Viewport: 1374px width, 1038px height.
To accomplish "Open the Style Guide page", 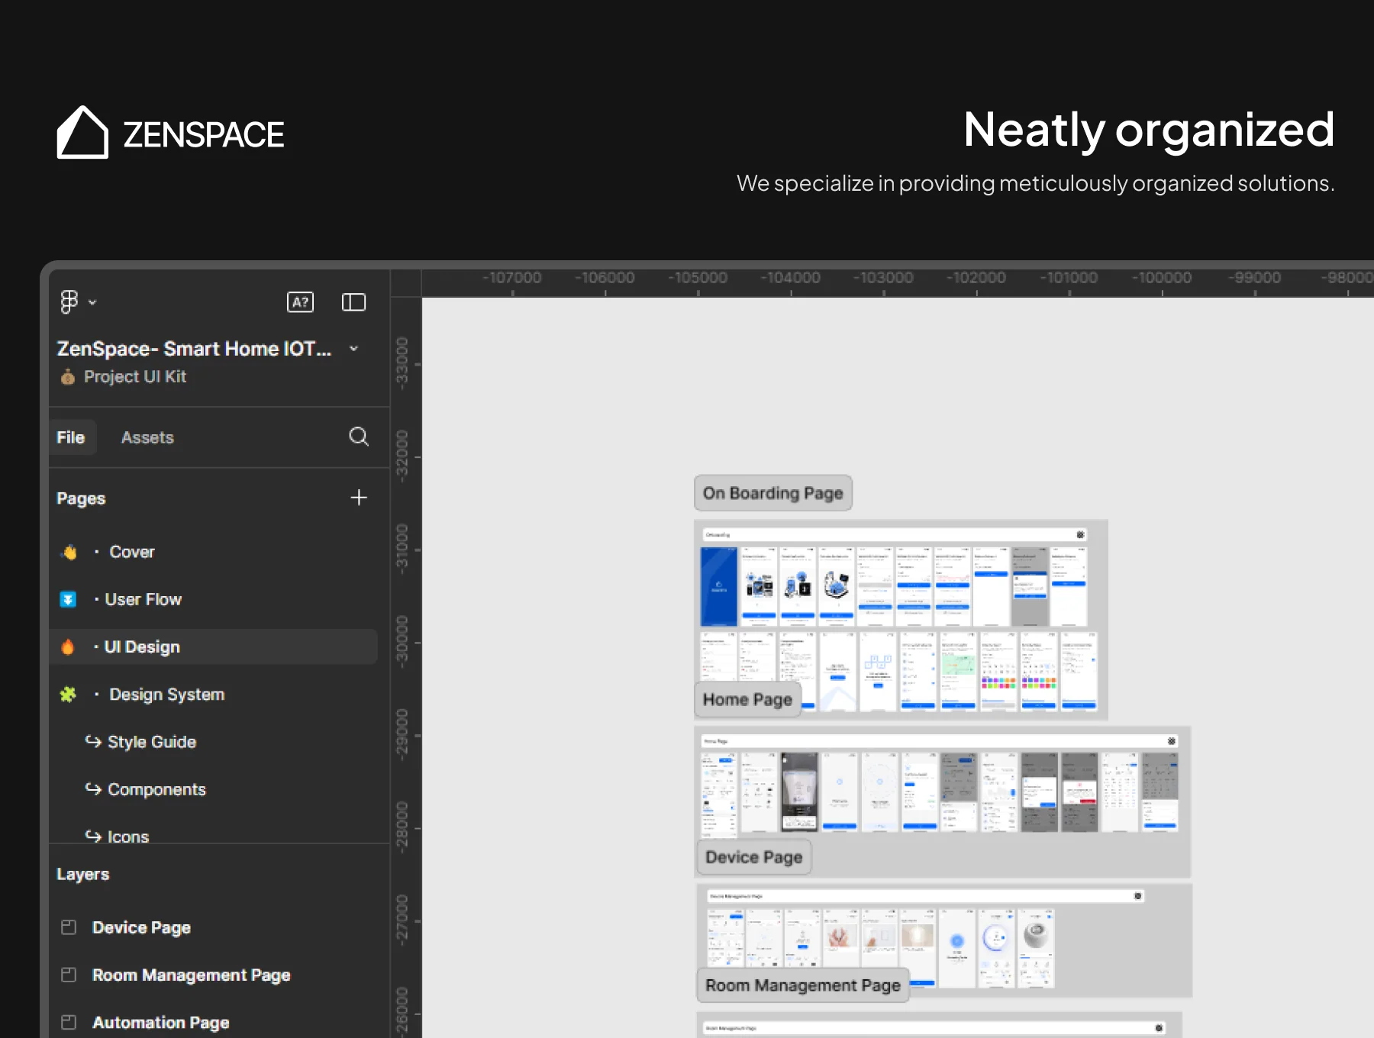I will point(213,742).
